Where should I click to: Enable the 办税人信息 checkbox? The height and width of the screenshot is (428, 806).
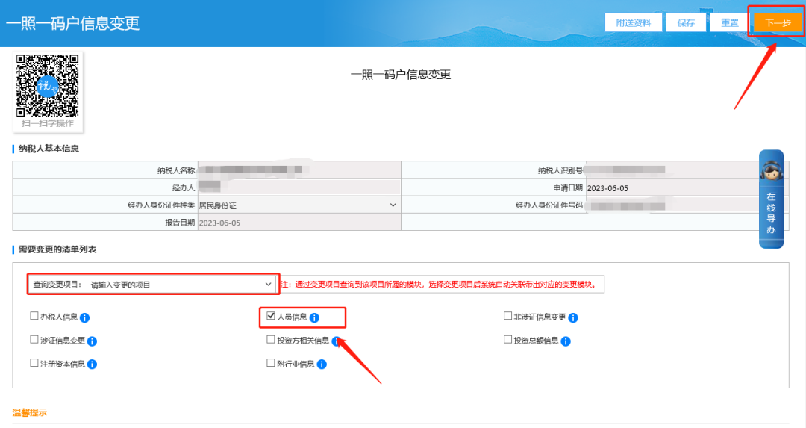click(x=34, y=317)
